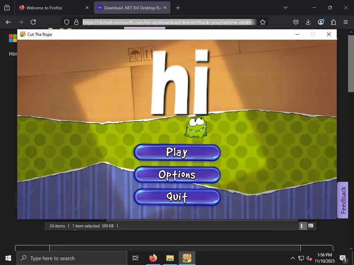Select the Download .NET 8.0 Desktop Runtime tab
This screenshot has width=354, height=265.
pyautogui.click(x=132, y=8)
